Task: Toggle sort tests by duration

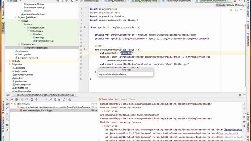Action: click(x=27, y=99)
